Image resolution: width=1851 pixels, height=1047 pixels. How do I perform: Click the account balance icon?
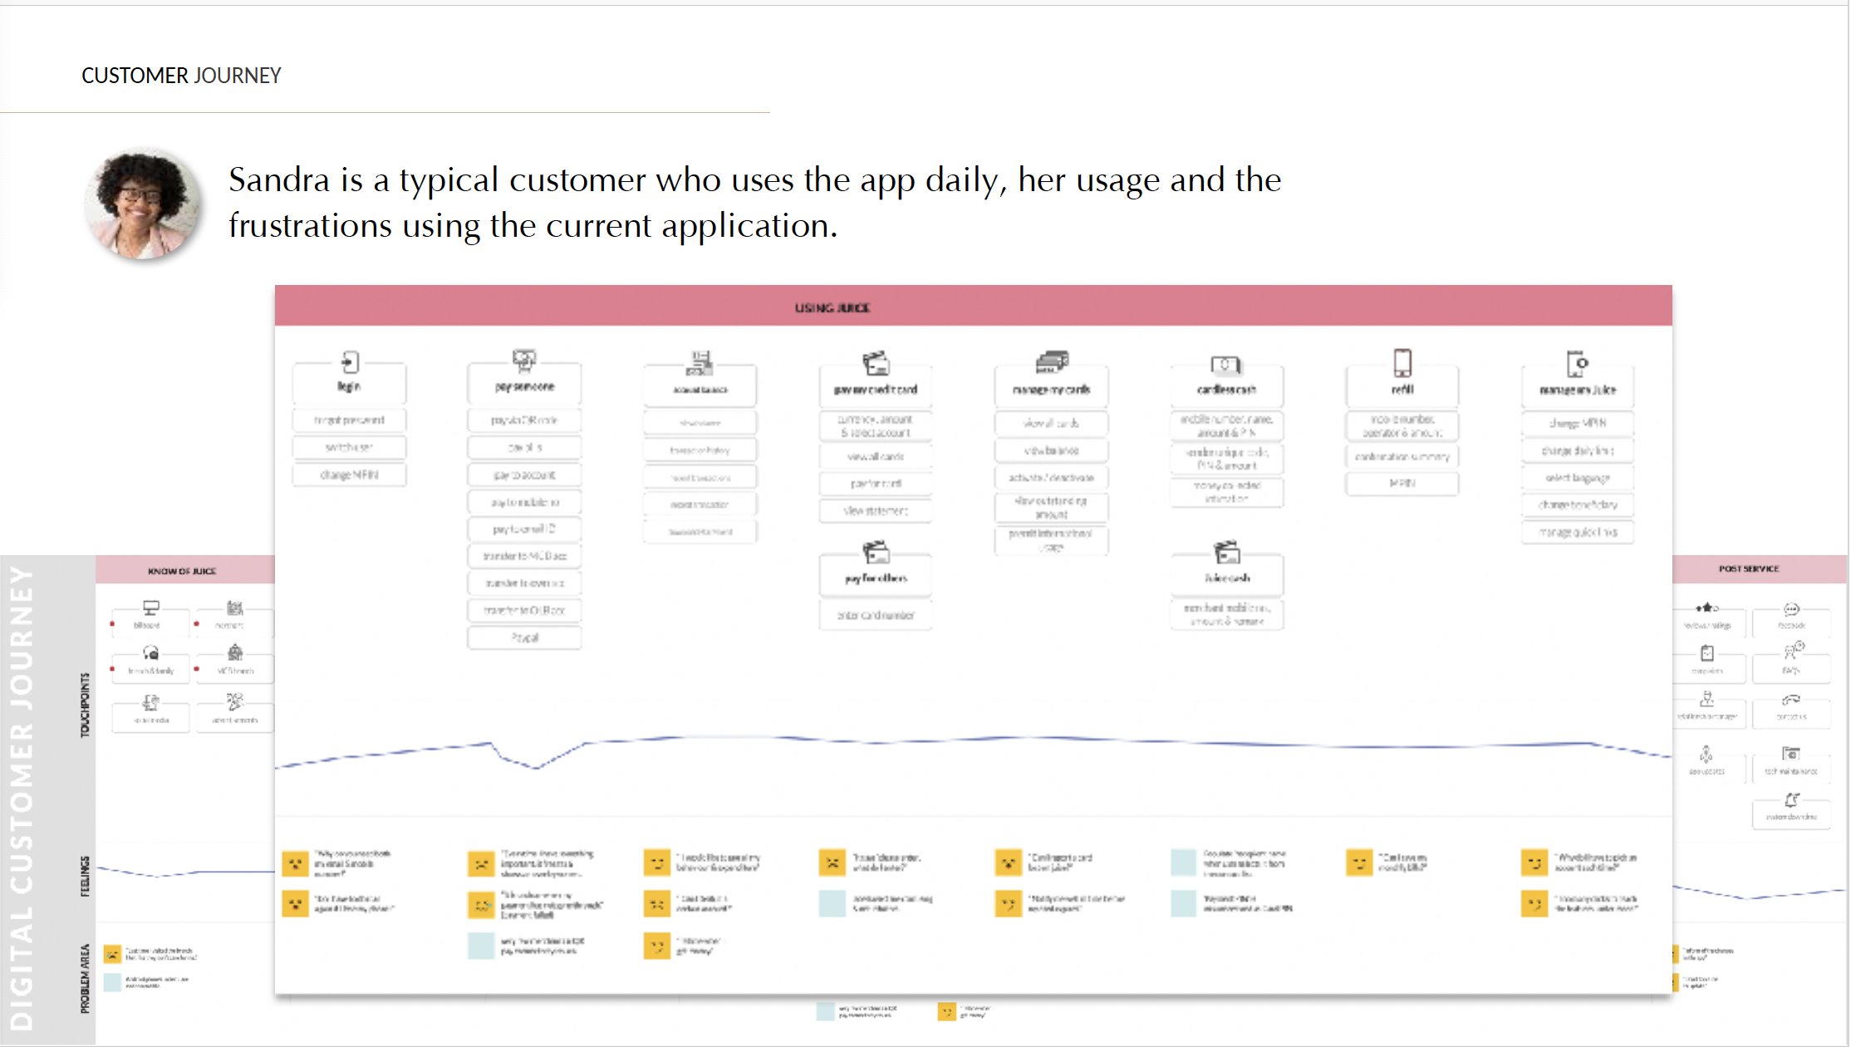coord(700,362)
